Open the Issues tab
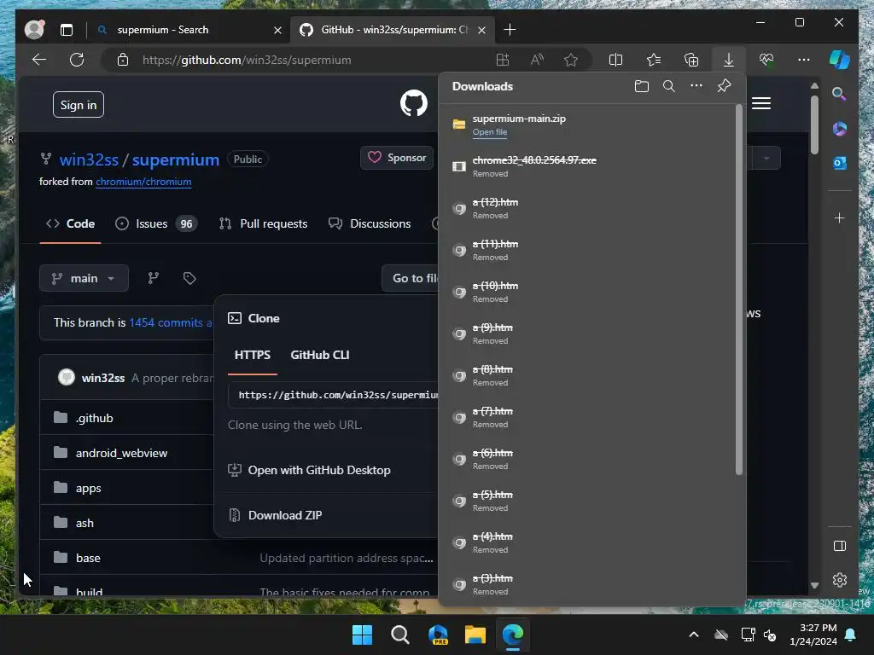This screenshot has height=655, width=874. [x=156, y=224]
